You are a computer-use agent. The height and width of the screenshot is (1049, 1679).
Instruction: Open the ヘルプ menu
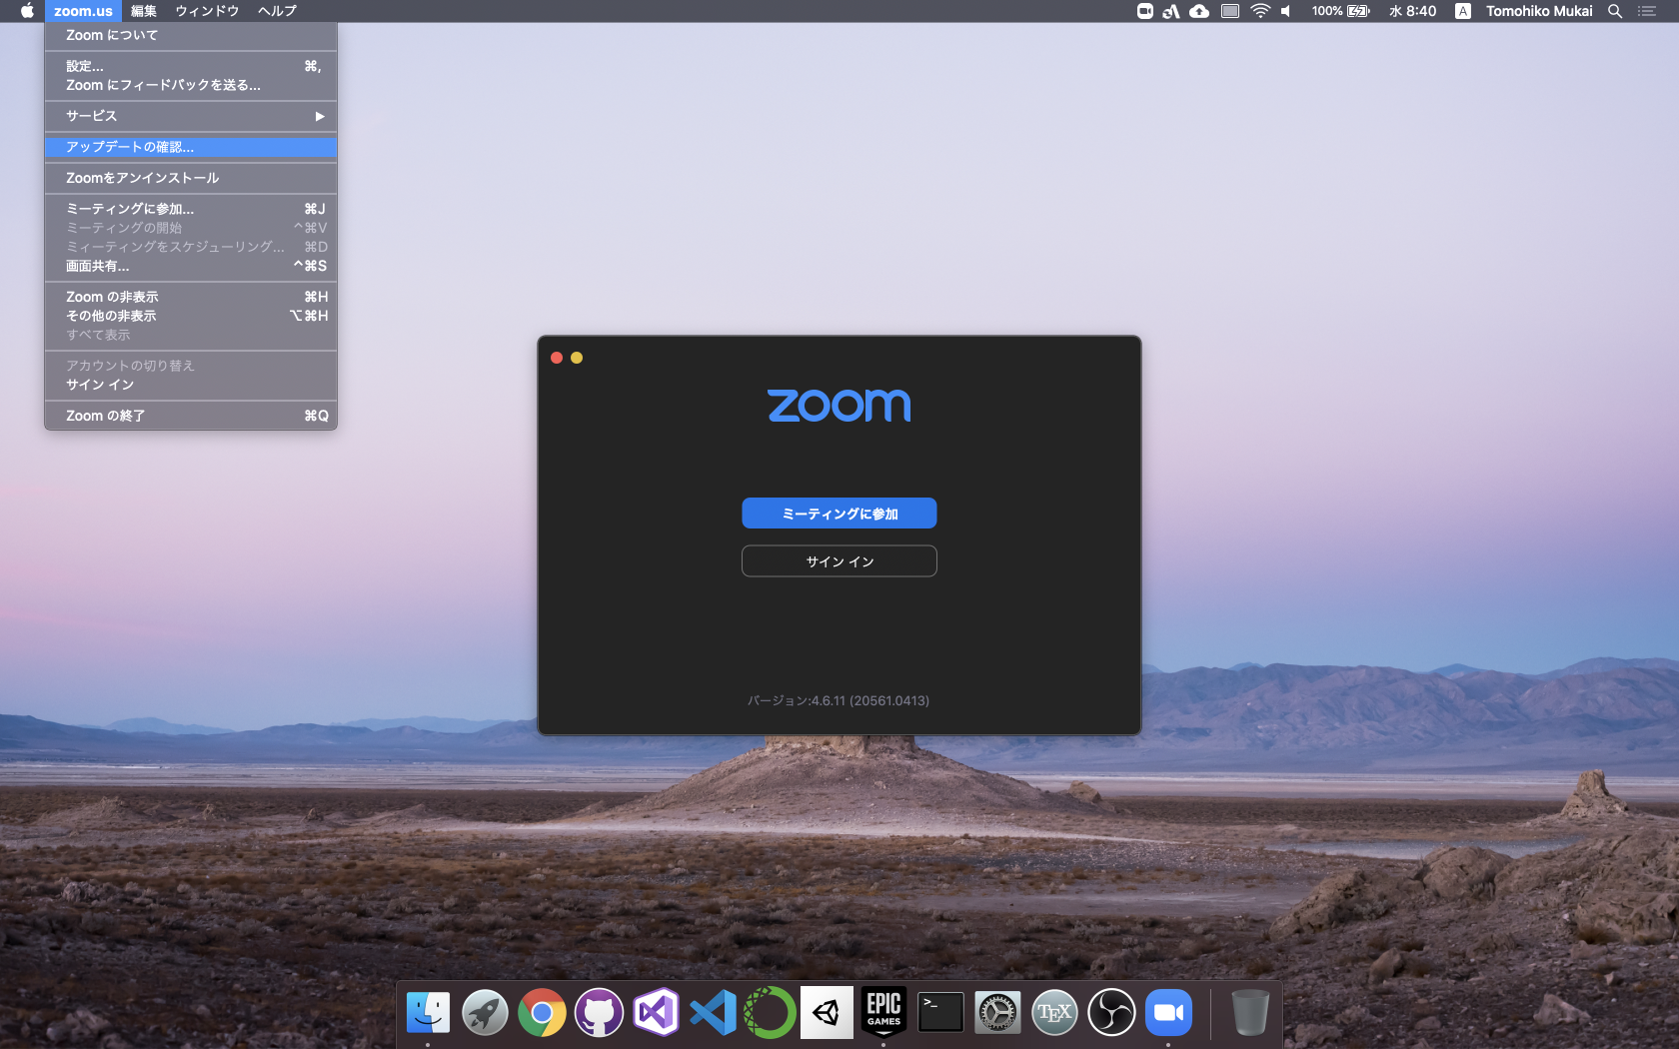[277, 11]
